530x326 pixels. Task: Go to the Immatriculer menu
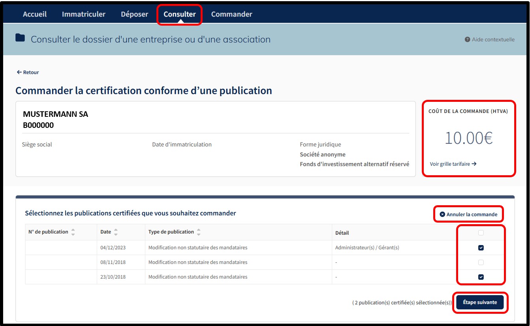(84, 14)
